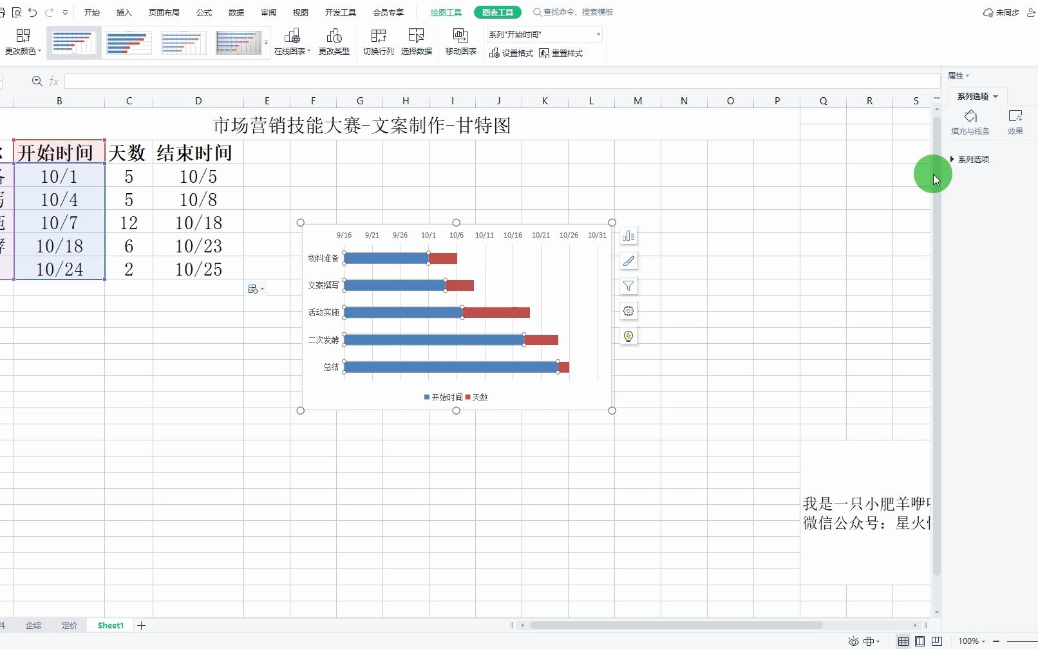Click into the formula bar input
Viewport: 1038px width, 649px height.
click(x=502, y=81)
